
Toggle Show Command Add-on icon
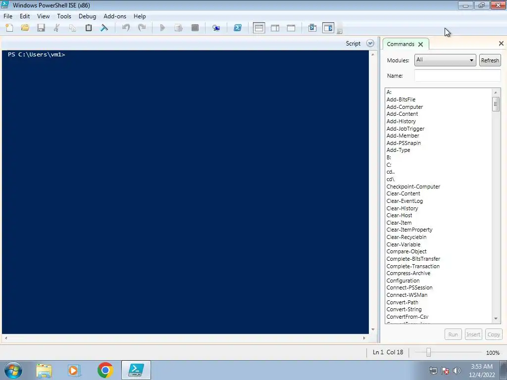click(328, 28)
